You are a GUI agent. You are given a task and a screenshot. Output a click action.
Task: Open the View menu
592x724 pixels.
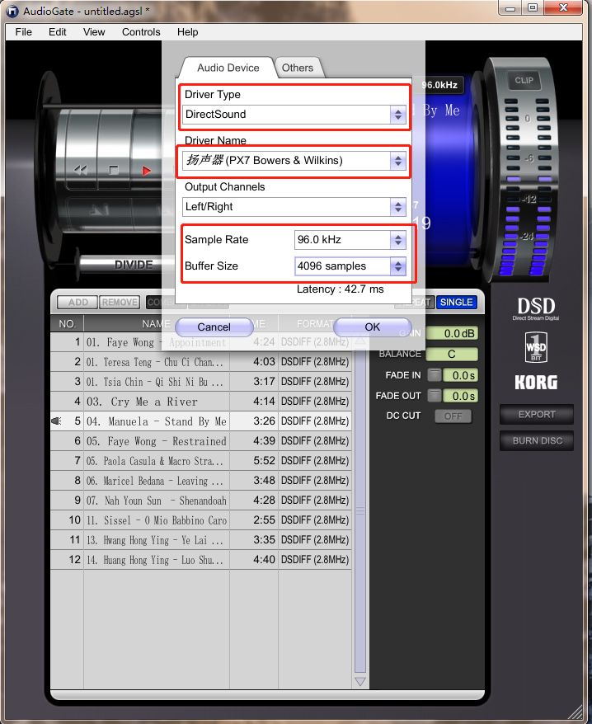[94, 32]
